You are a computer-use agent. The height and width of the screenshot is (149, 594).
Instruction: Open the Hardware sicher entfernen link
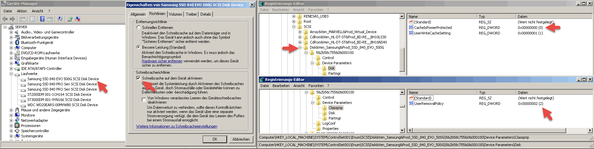(x=162, y=61)
